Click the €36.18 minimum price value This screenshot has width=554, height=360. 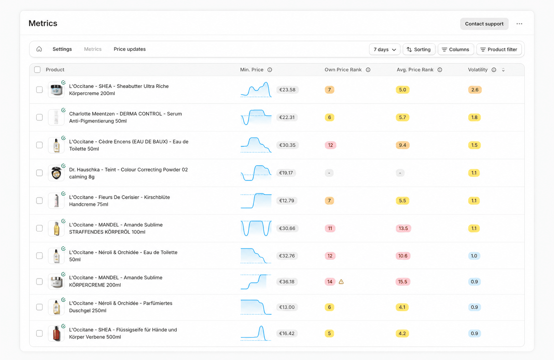(287, 282)
